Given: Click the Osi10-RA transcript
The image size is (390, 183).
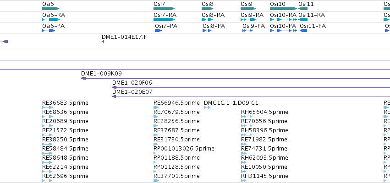Looking at the screenshot, I should coord(284,20).
